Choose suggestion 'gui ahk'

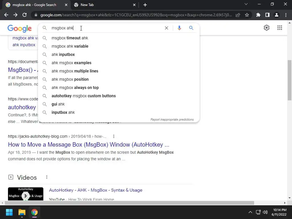point(119,104)
